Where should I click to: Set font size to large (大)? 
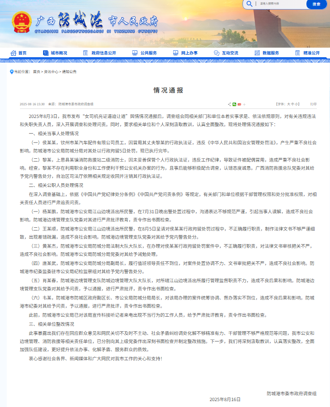pos(288,104)
